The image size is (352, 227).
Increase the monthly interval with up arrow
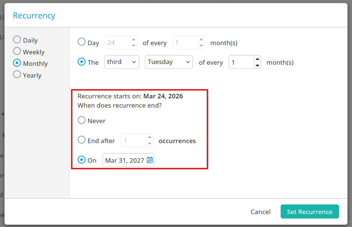(257, 59)
